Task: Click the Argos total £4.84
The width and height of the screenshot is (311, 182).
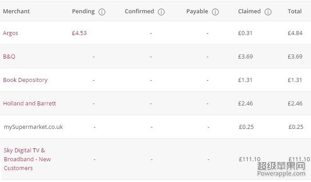Action: click(295, 33)
